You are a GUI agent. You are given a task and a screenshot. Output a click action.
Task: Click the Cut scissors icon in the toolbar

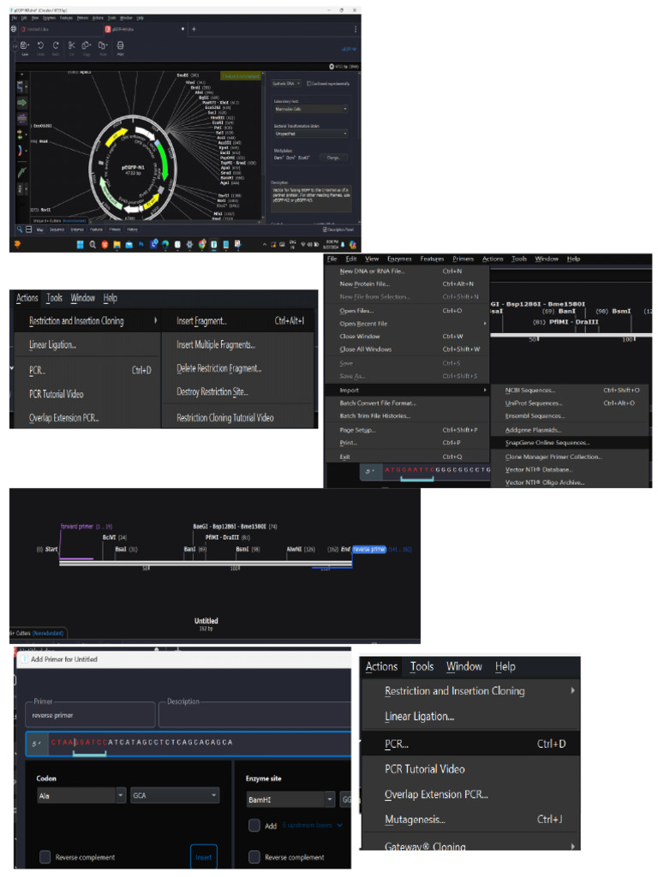pos(72,46)
